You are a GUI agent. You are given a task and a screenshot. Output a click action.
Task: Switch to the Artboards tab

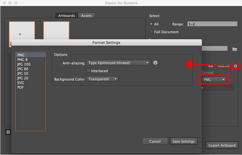(66, 16)
